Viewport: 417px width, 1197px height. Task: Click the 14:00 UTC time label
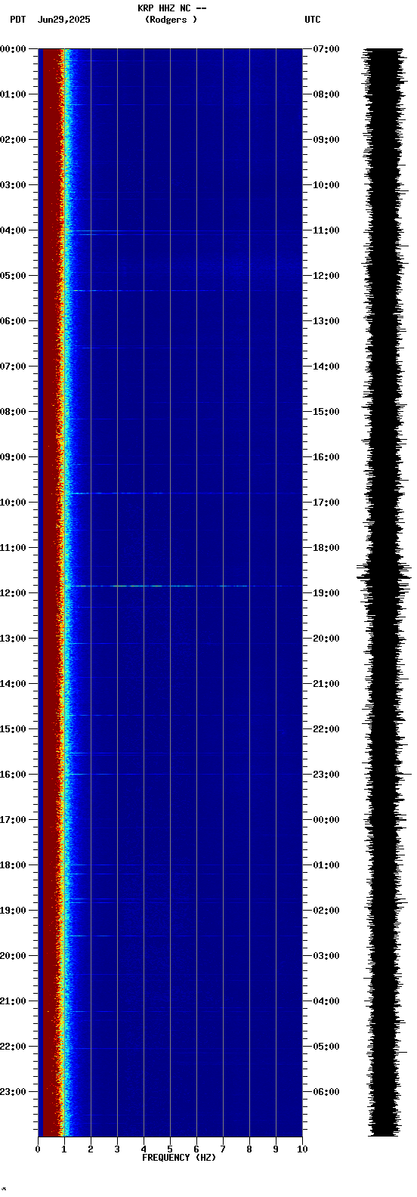tap(326, 367)
